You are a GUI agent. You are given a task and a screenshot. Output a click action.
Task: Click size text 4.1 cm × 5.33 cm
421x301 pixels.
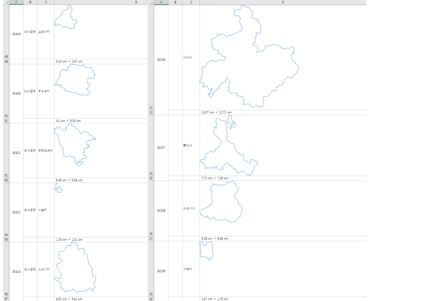click(68, 121)
